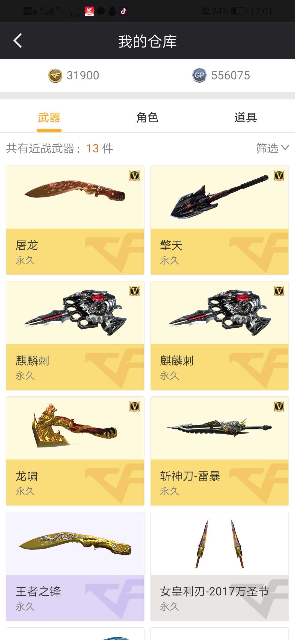Switch to the 道具 tab
295x640 pixels.
(246, 118)
